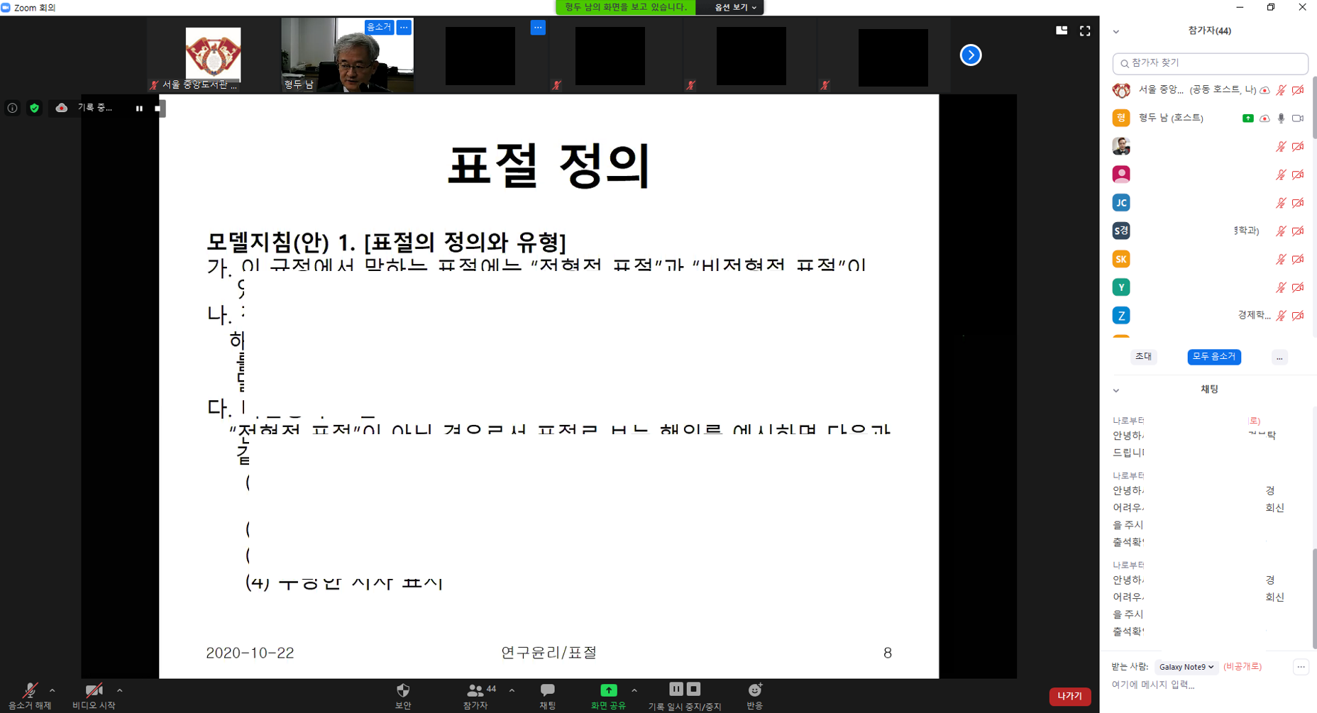Open video options arrow next to 비디오 시작
The image size is (1317, 713).
point(119,690)
